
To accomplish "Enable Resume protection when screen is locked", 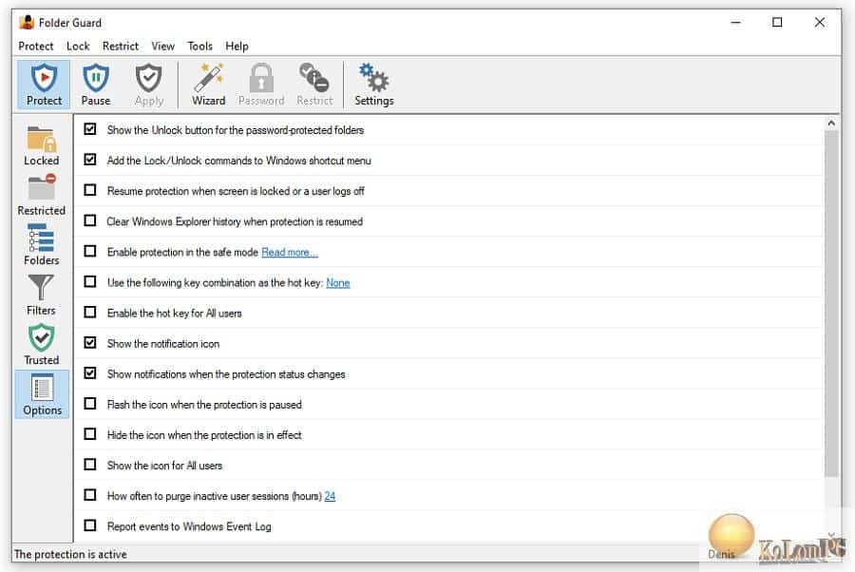I will pos(90,190).
